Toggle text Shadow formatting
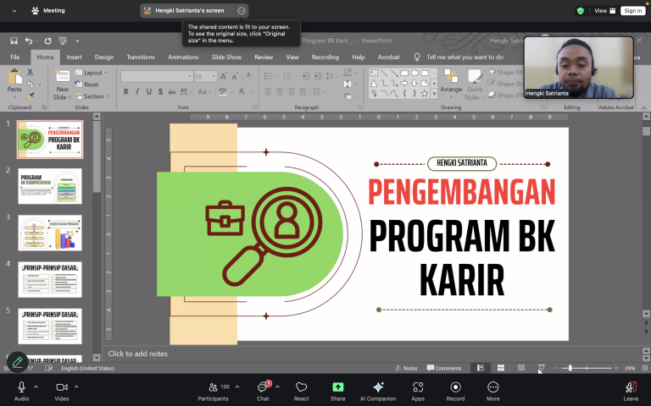 pos(160,91)
